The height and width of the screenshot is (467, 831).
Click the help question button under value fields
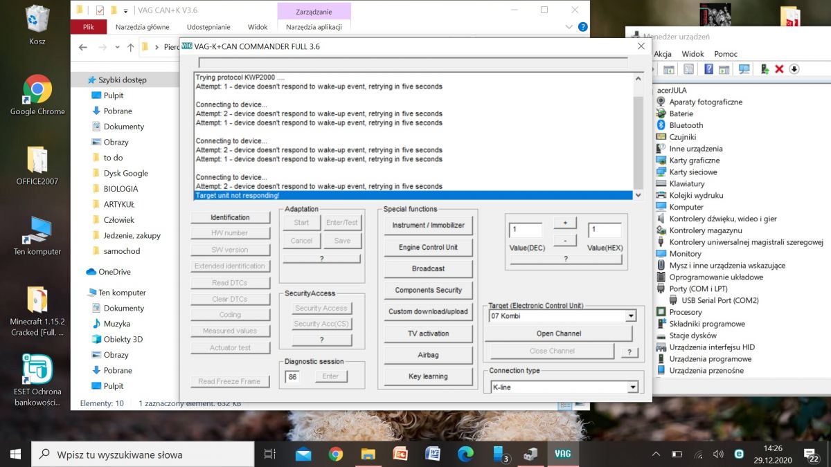pyautogui.click(x=565, y=259)
